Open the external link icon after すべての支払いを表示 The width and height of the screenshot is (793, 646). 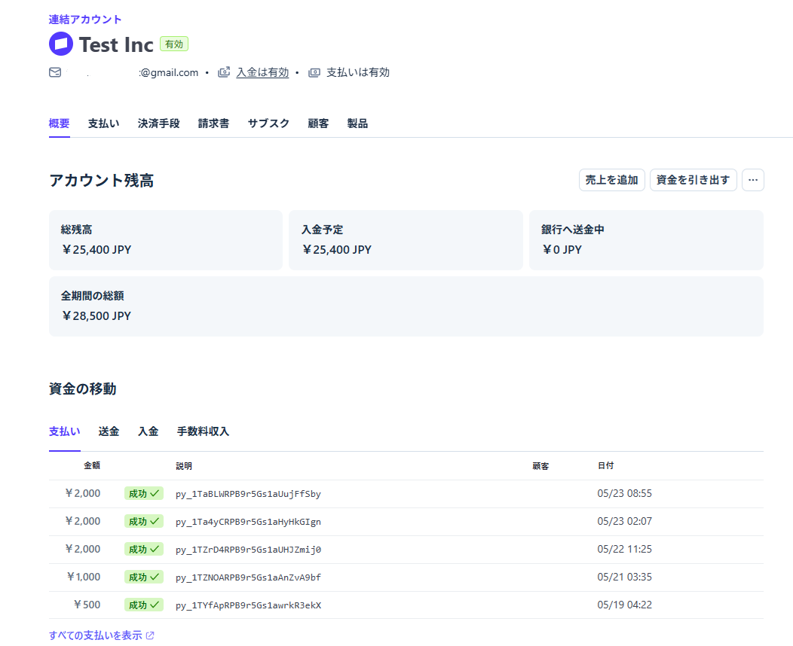coord(150,635)
